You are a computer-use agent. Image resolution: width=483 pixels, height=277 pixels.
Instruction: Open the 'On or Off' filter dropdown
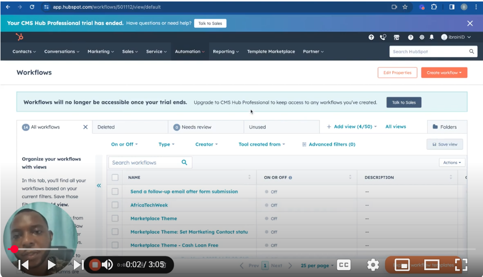124,144
